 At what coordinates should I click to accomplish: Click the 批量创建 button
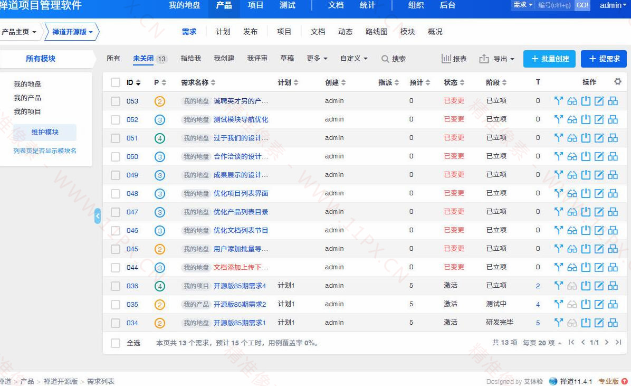(549, 59)
